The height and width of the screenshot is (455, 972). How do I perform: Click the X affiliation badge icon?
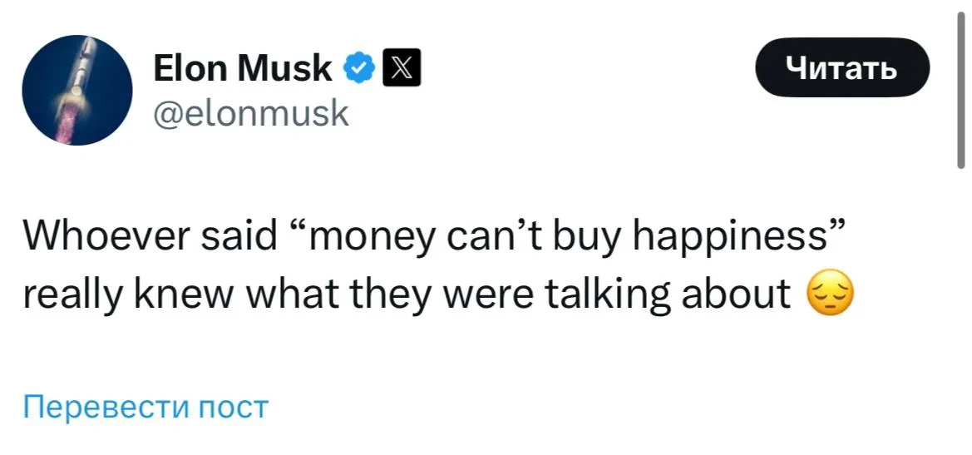[401, 68]
